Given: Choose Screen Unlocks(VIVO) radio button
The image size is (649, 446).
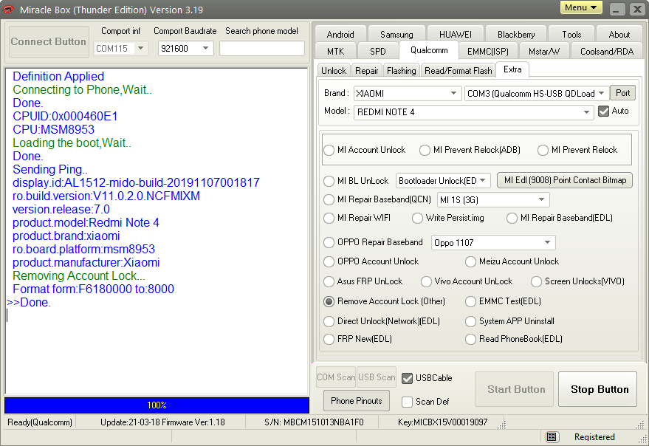Looking at the screenshot, I should click(537, 281).
